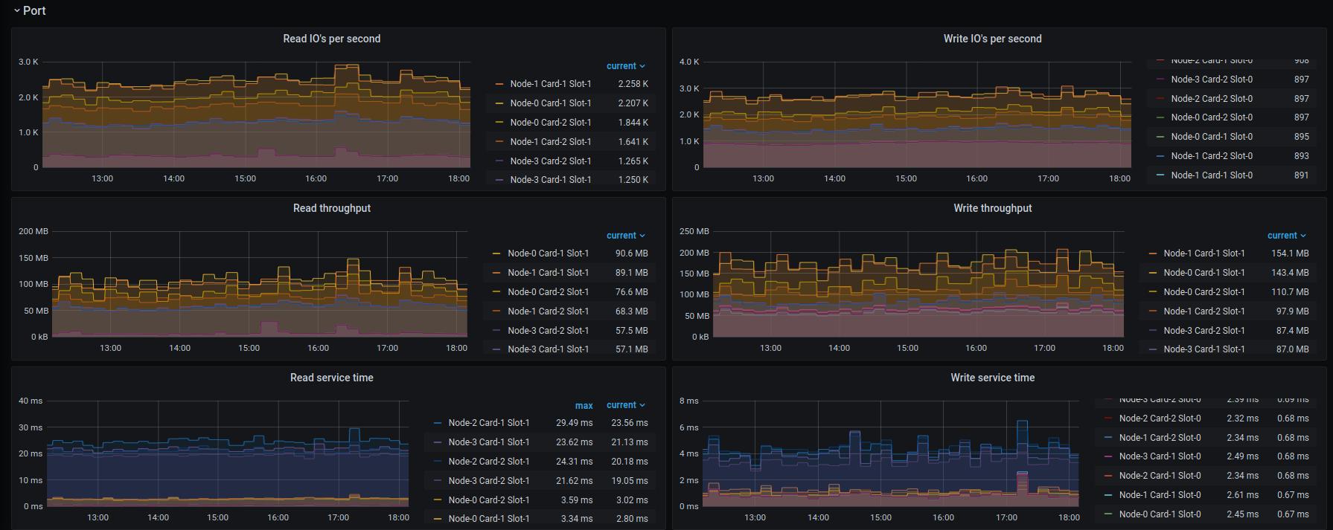Open color picker for Node-1 Card-1 Slot-1 in Read IO's legend
1333x530 pixels.
499,85
